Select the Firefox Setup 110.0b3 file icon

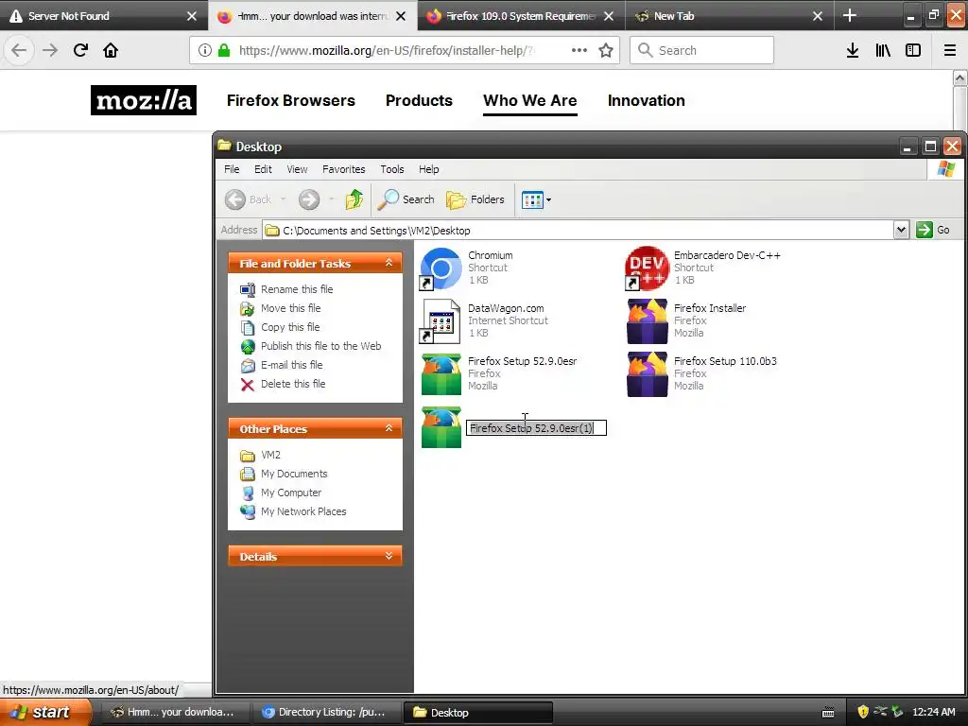(647, 374)
